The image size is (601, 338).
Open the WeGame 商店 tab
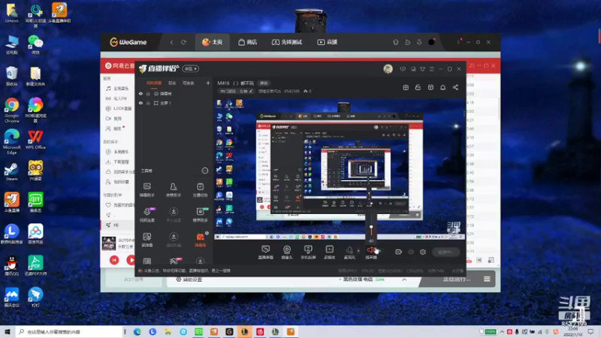pos(248,42)
